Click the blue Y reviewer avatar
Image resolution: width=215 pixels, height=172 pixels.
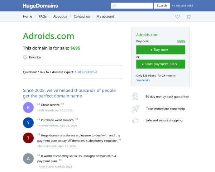coord(28,123)
